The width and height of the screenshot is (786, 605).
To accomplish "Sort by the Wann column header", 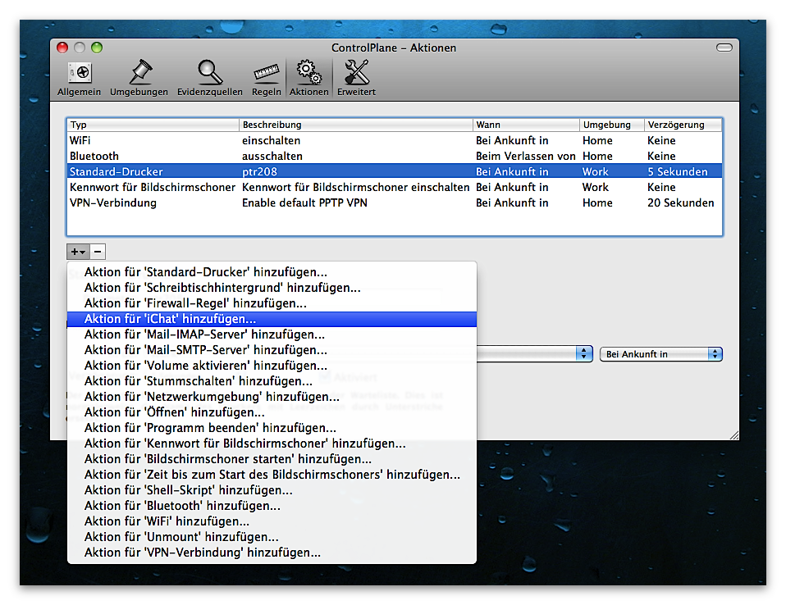I will pyautogui.click(x=527, y=125).
